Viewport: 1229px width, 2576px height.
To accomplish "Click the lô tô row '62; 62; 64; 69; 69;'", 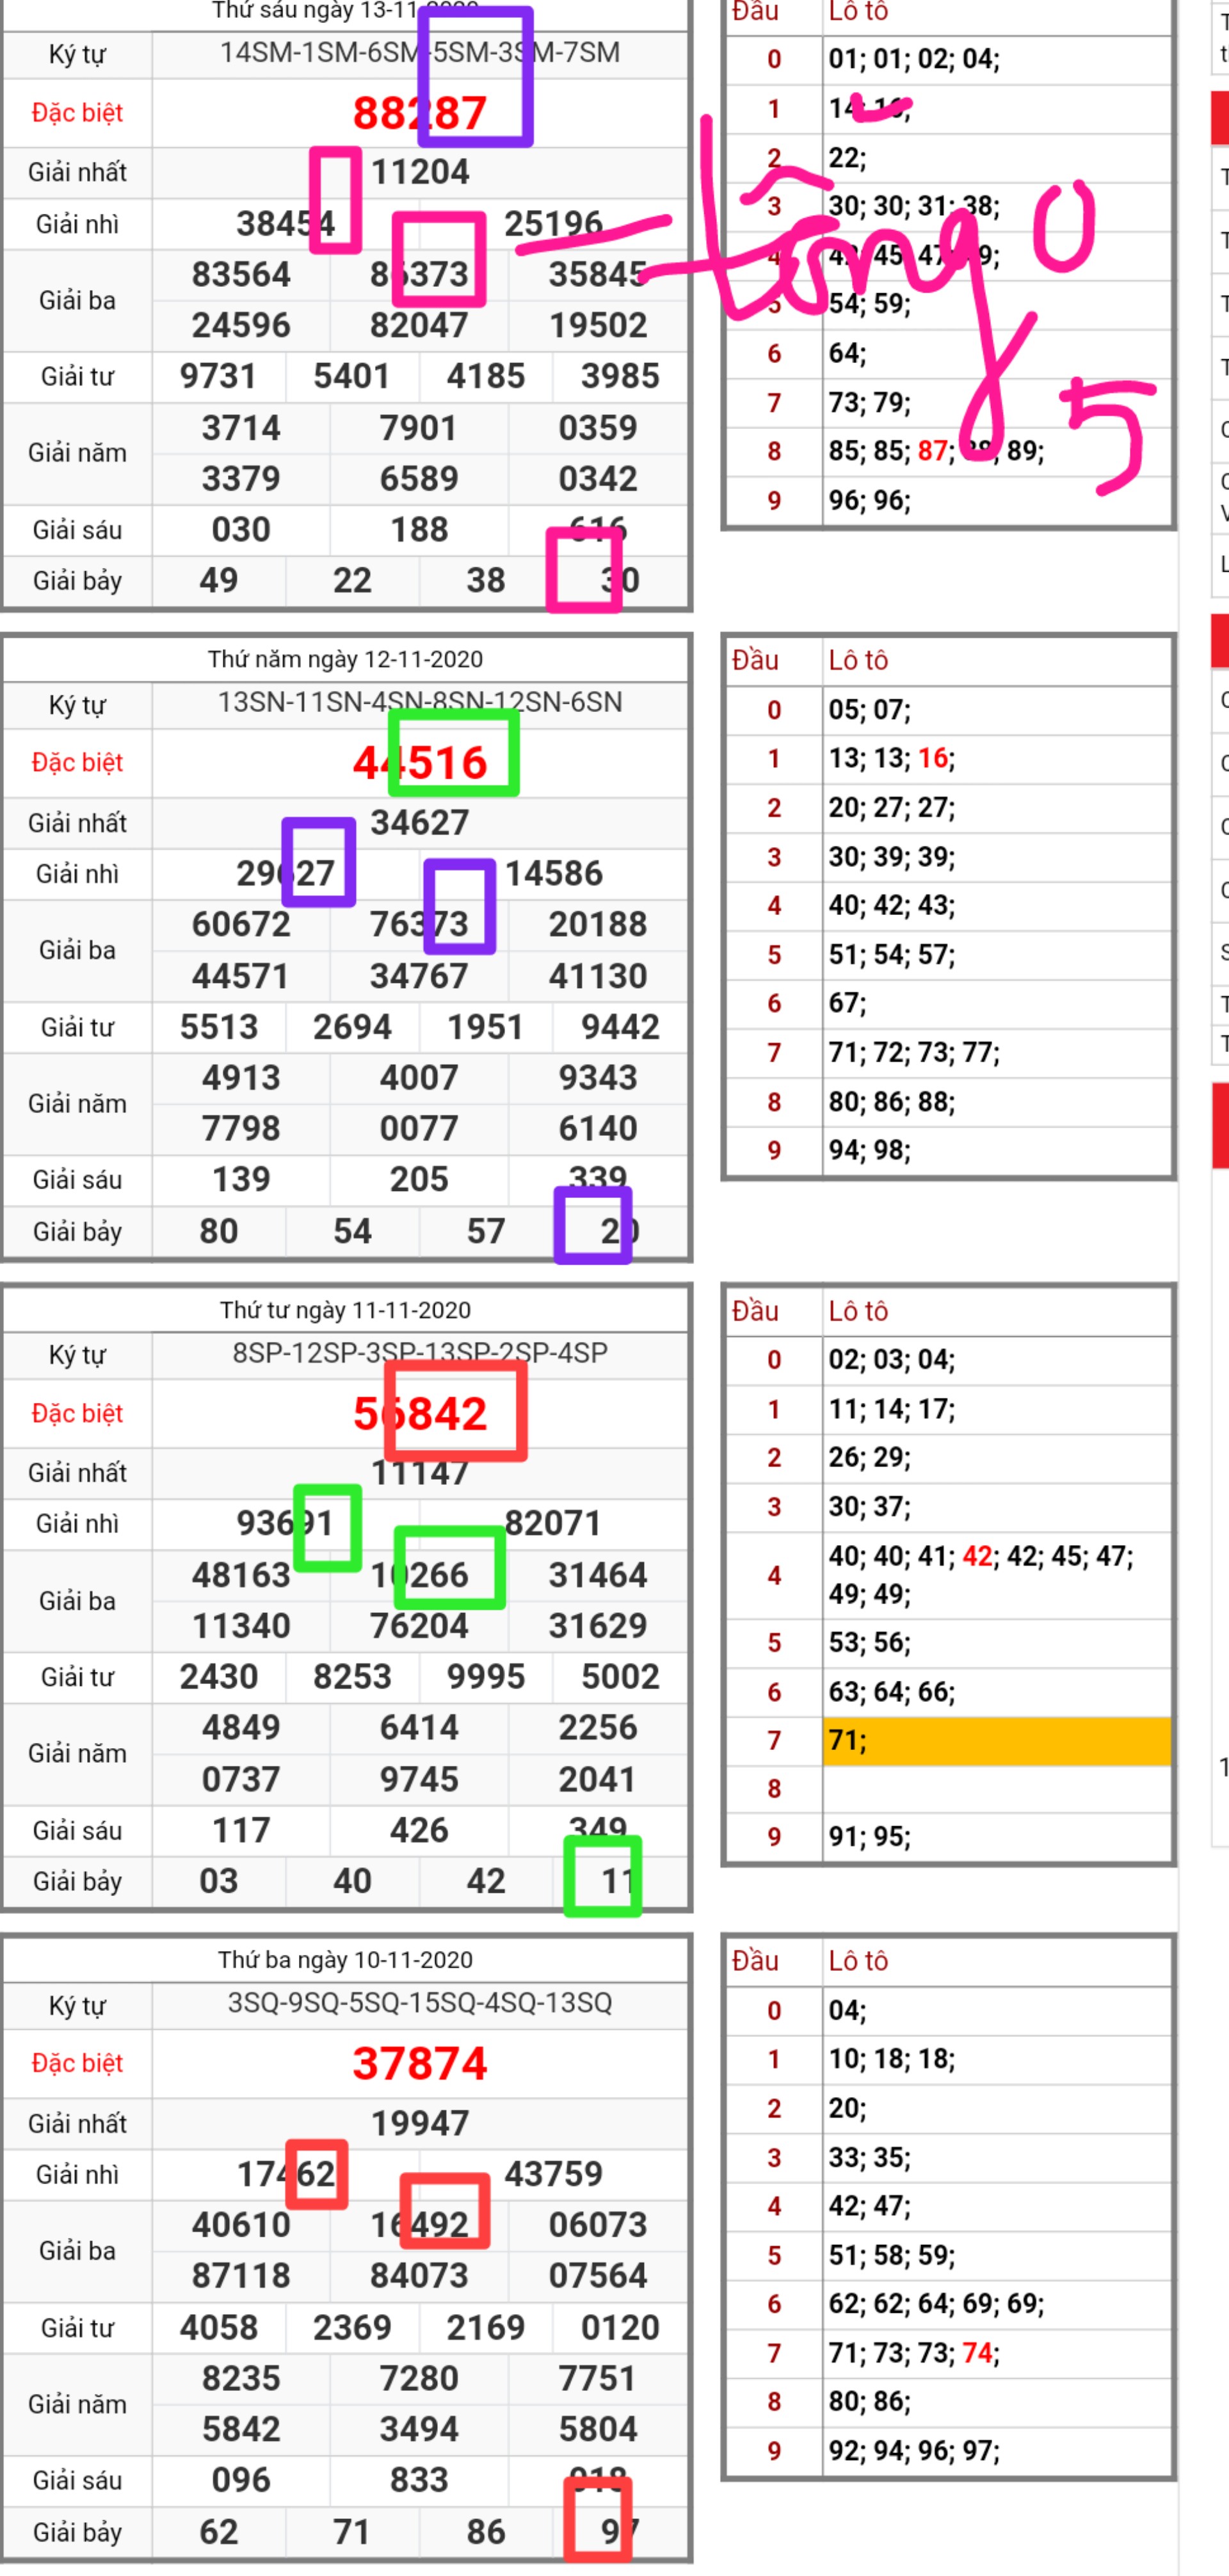I will (x=996, y=2304).
